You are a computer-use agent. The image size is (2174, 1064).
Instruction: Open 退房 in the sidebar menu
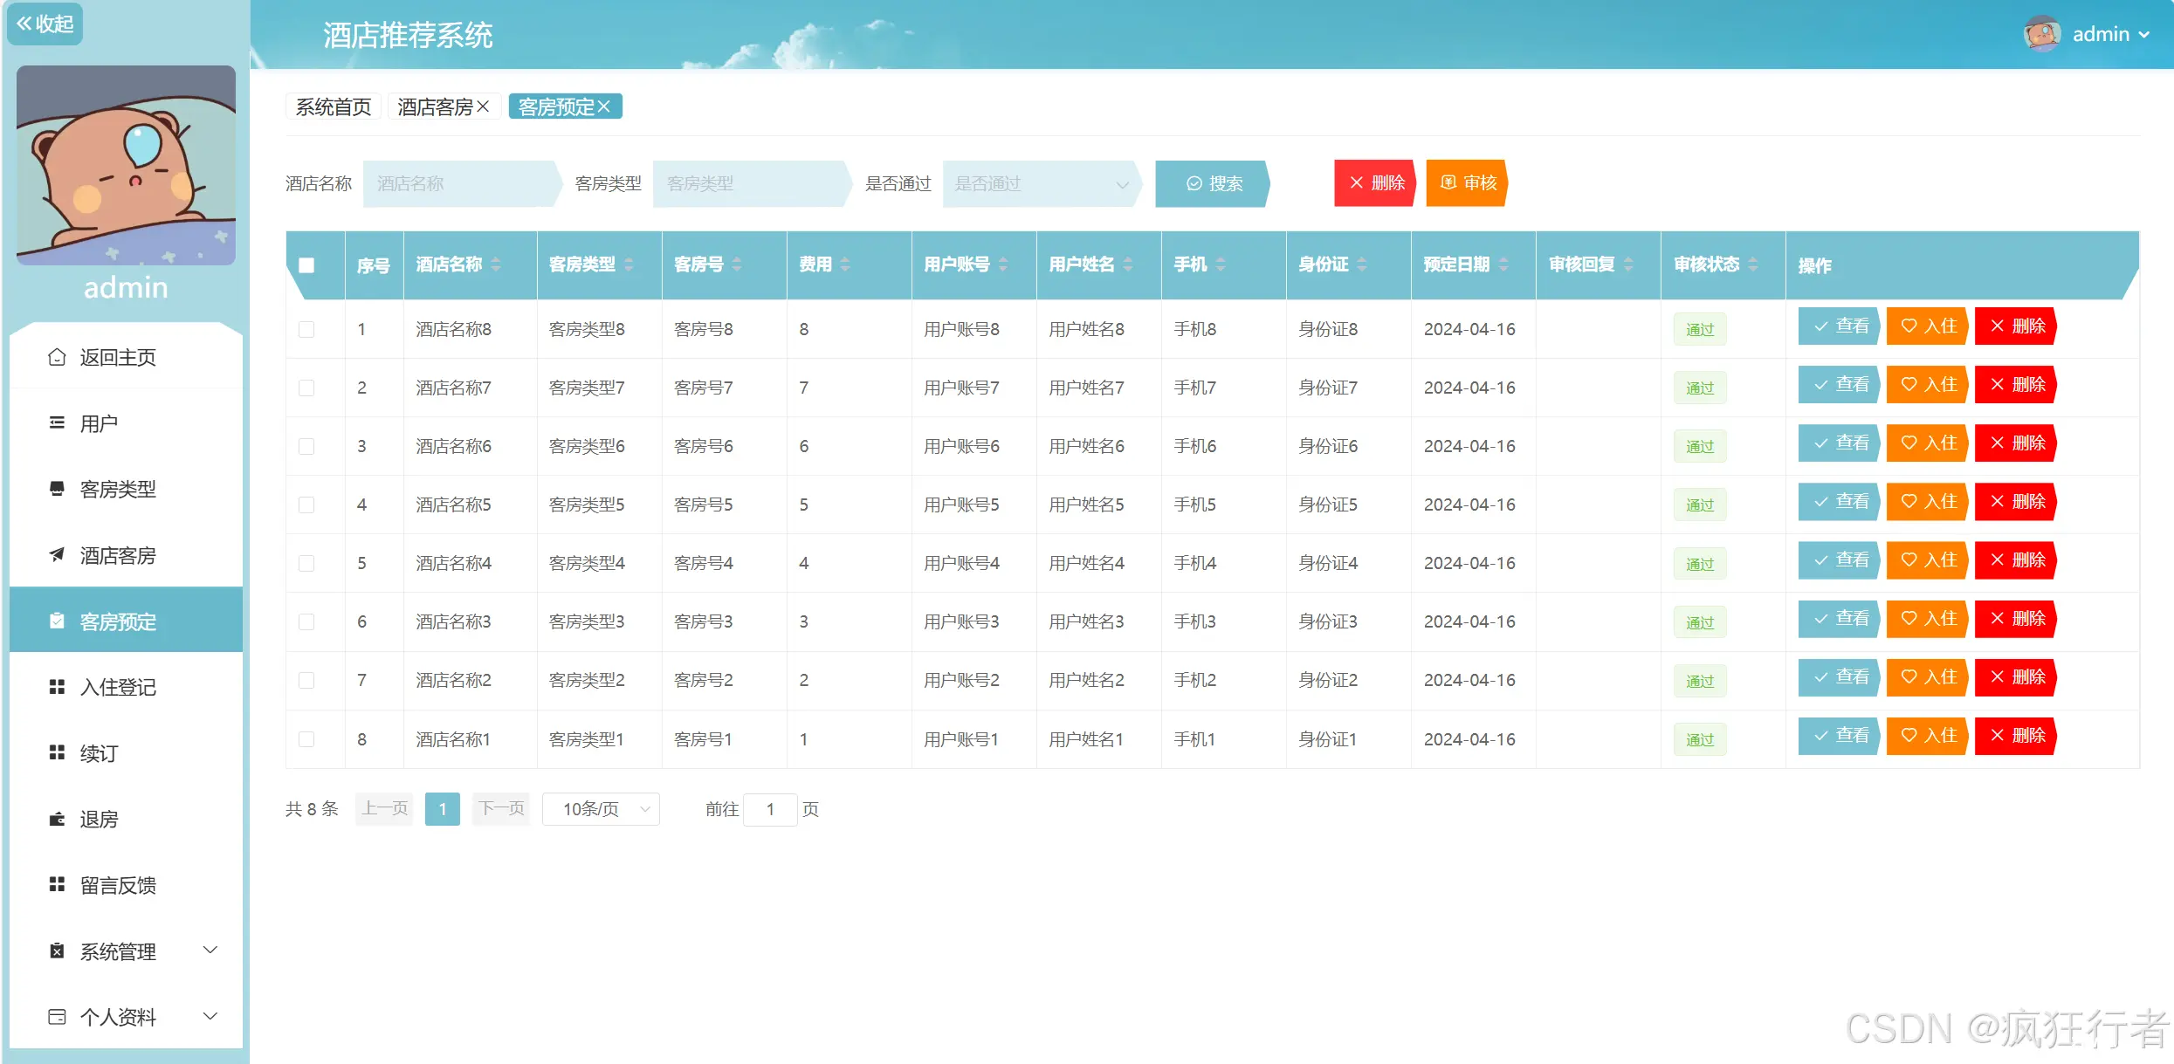coord(126,819)
